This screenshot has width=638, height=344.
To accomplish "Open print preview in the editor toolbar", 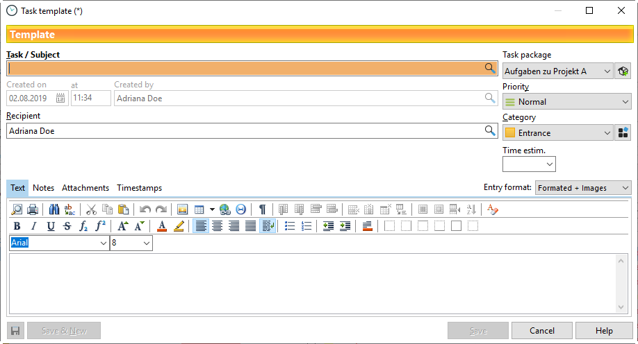I will (x=17, y=209).
